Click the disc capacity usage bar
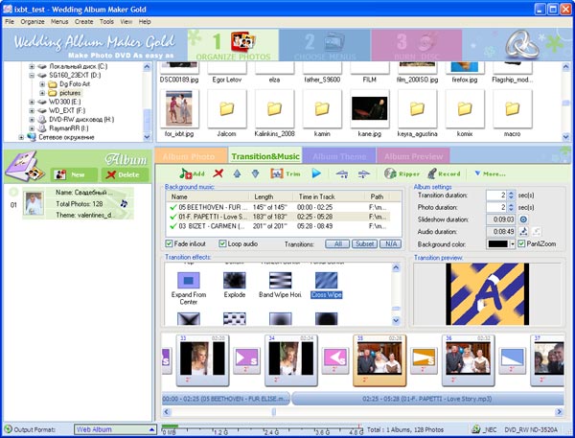The height and width of the screenshot is (438, 575). coord(262,428)
